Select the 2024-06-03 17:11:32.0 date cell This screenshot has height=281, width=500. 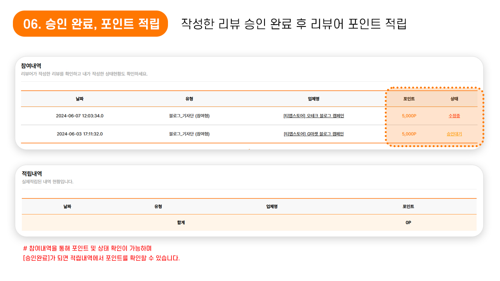[x=80, y=134]
